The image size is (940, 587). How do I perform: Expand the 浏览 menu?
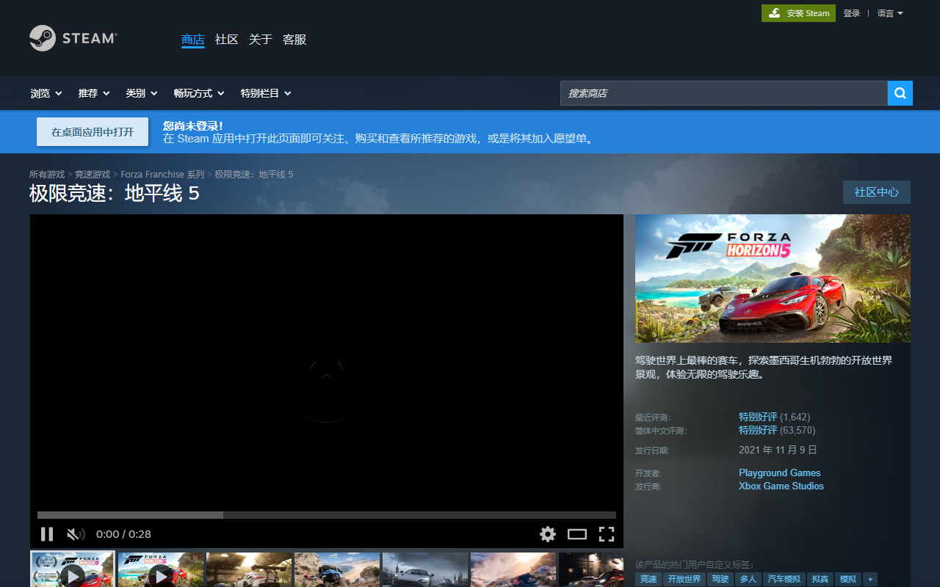click(46, 93)
